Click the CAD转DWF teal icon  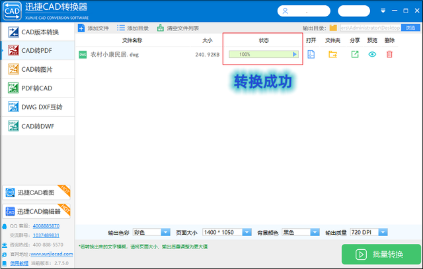[x=13, y=126]
